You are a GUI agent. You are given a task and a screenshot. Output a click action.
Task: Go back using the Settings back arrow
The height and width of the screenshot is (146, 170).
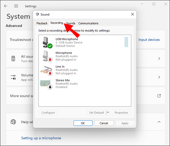6,6
